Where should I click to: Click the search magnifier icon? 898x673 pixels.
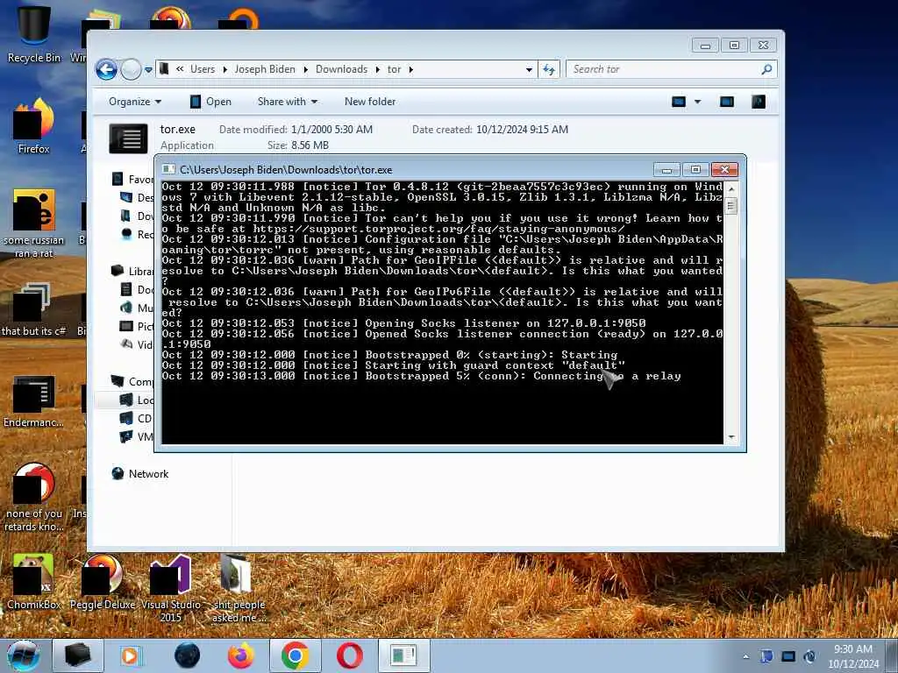pos(766,69)
